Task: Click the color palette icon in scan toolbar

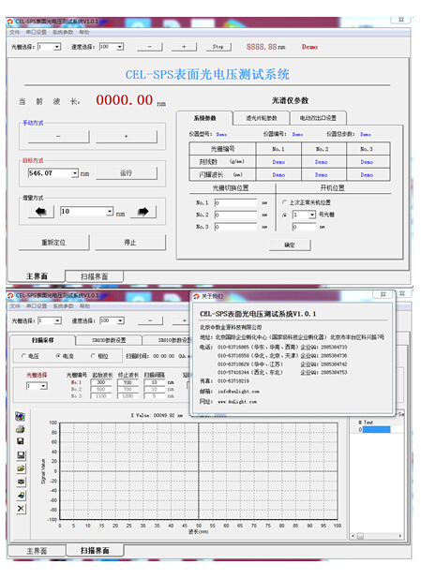Action: click(21, 417)
